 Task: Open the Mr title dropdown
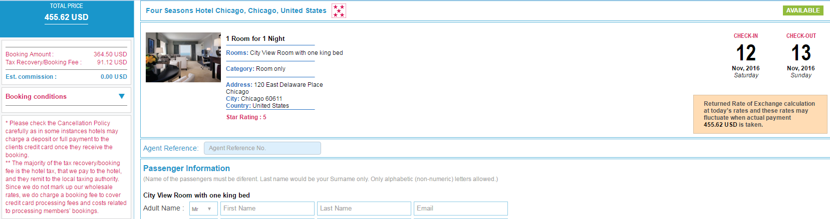(x=203, y=209)
